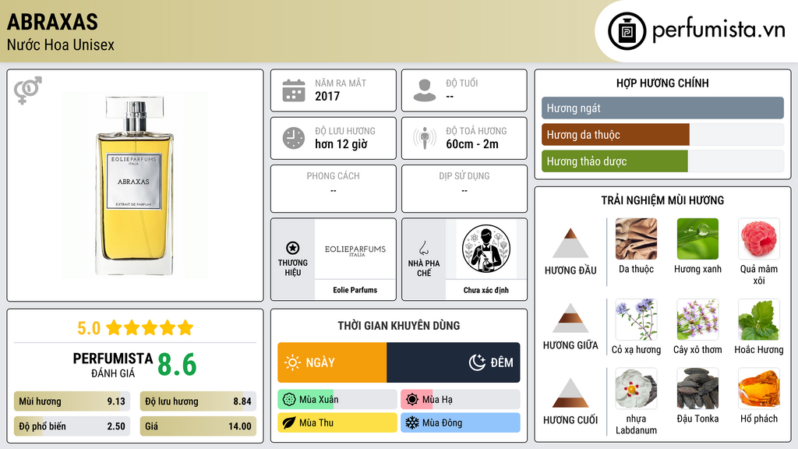
Task: Select the Mùa Thu season bar
Action: tap(337, 422)
